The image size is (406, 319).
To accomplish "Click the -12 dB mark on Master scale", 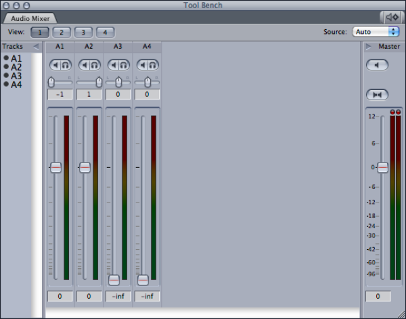I will (371, 202).
